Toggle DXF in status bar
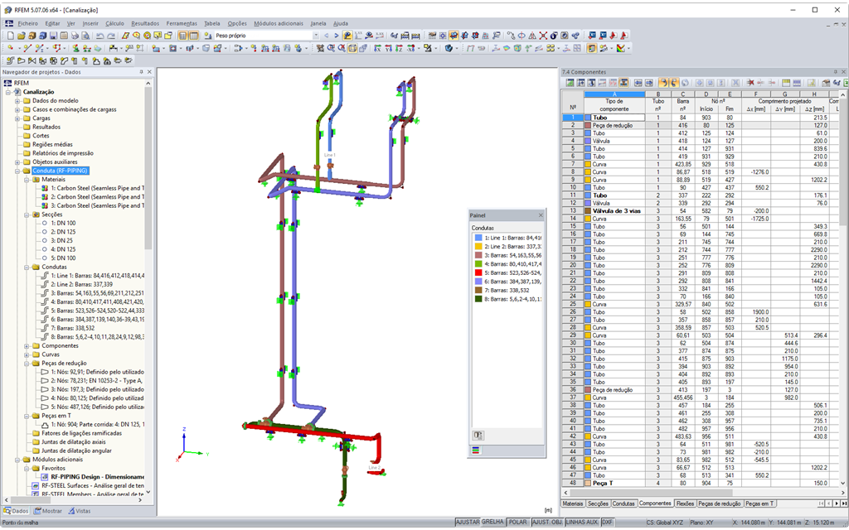Viewport: 849px width, 530px height. click(607, 523)
